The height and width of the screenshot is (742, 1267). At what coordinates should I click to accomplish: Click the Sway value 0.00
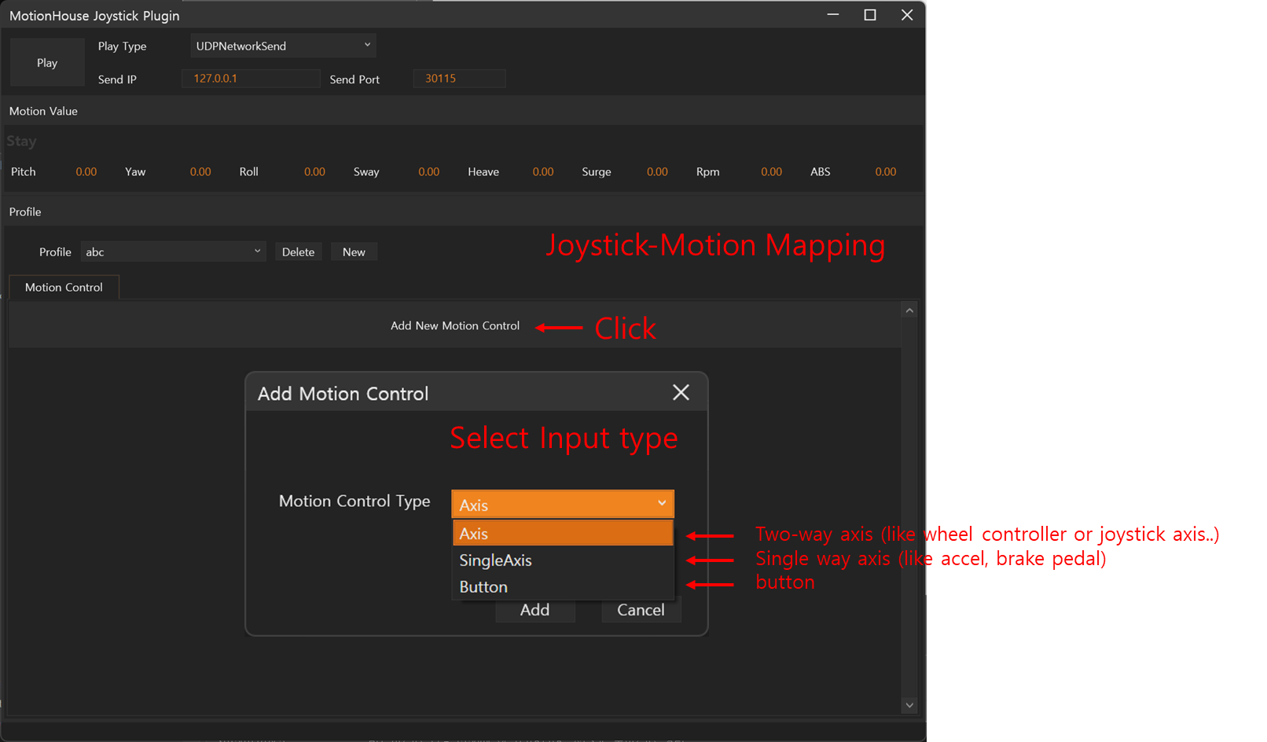tap(429, 171)
